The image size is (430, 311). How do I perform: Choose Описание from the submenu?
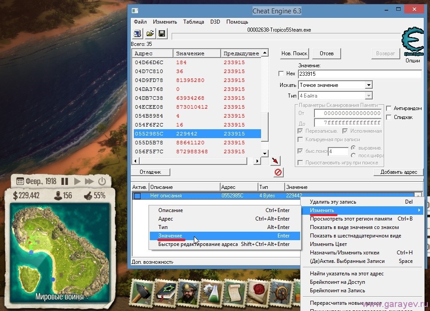coord(225,210)
